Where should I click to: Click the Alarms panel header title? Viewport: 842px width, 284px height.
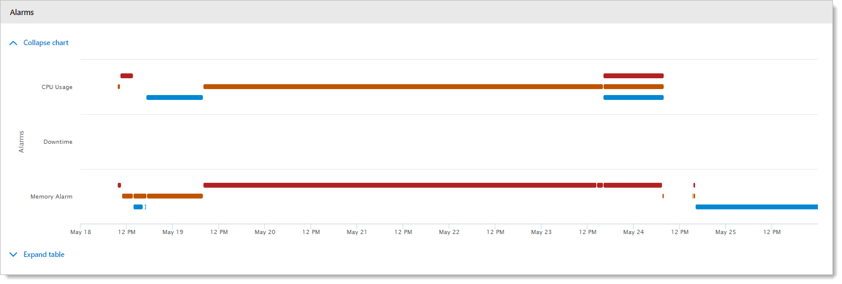22,12
